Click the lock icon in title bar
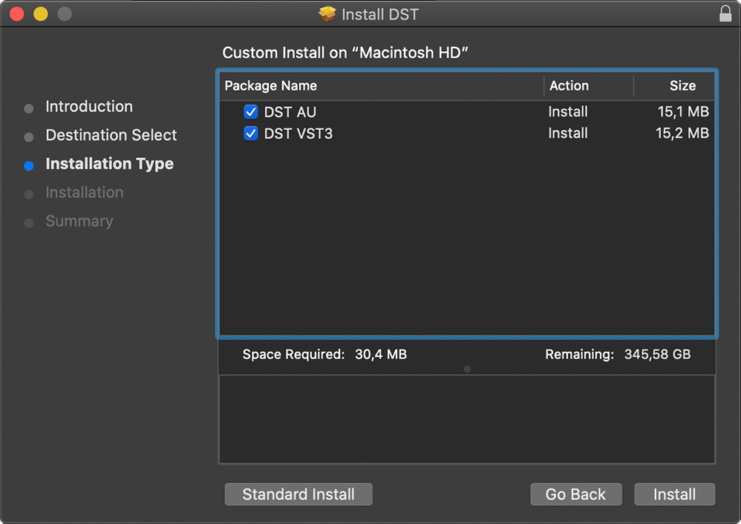The height and width of the screenshot is (524, 741). 725,14
